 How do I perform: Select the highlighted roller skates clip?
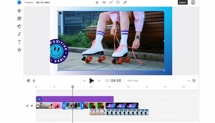pos(73,106)
